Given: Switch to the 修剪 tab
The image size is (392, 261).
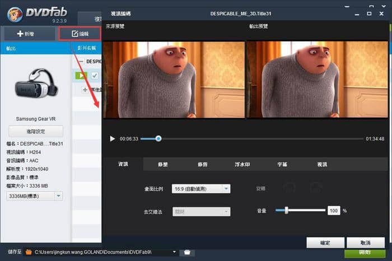Looking at the screenshot, I should [202, 164].
